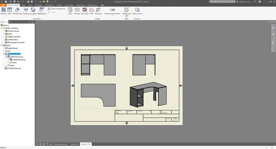Collapse the Zasoby rysunkowe folder
Viewport: 276px width, 149px height.
pyautogui.click(x=2, y=28)
